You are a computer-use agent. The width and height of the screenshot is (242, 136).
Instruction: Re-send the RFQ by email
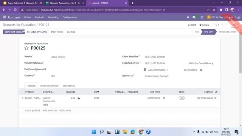(x=37, y=32)
